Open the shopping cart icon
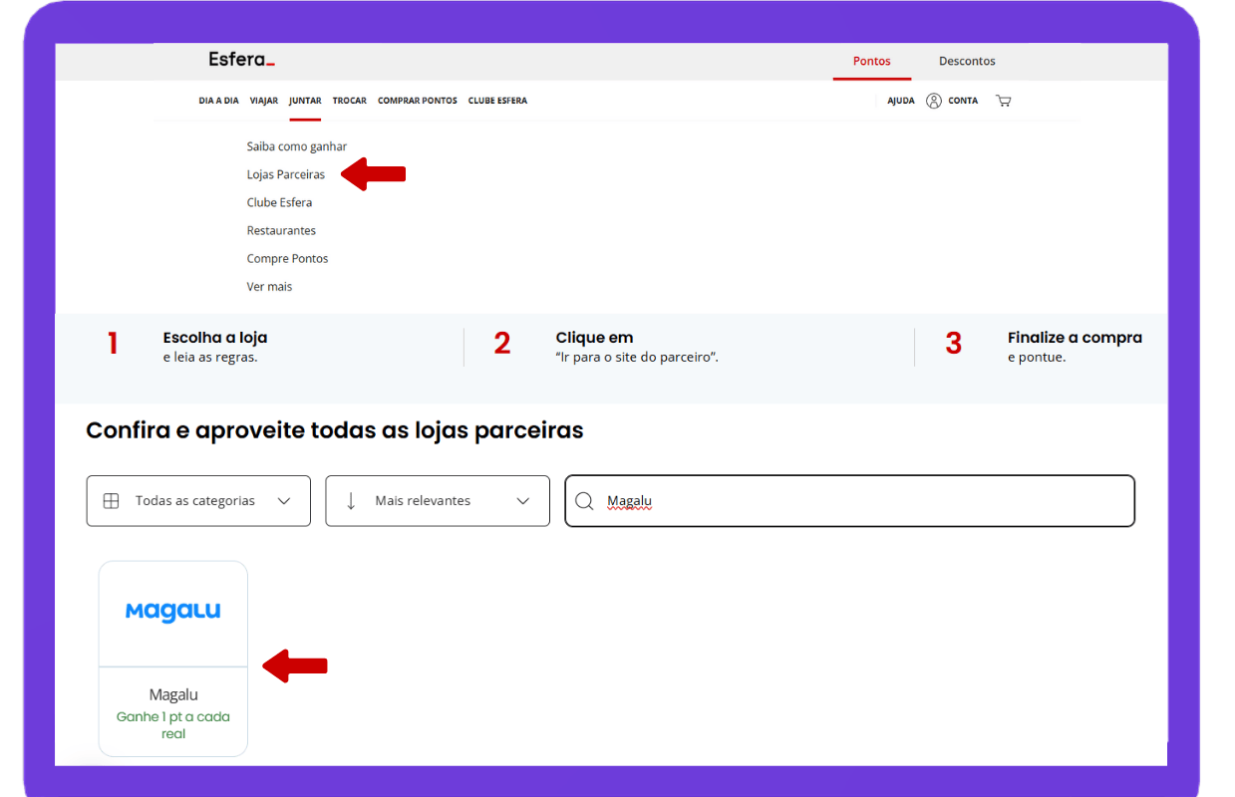Viewport: 1235px width, 797px height. 1003,101
